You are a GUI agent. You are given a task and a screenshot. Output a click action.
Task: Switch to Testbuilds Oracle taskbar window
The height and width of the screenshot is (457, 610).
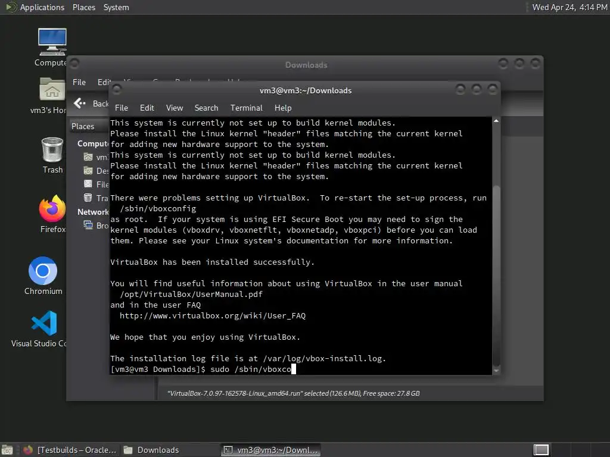pos(70,450)
